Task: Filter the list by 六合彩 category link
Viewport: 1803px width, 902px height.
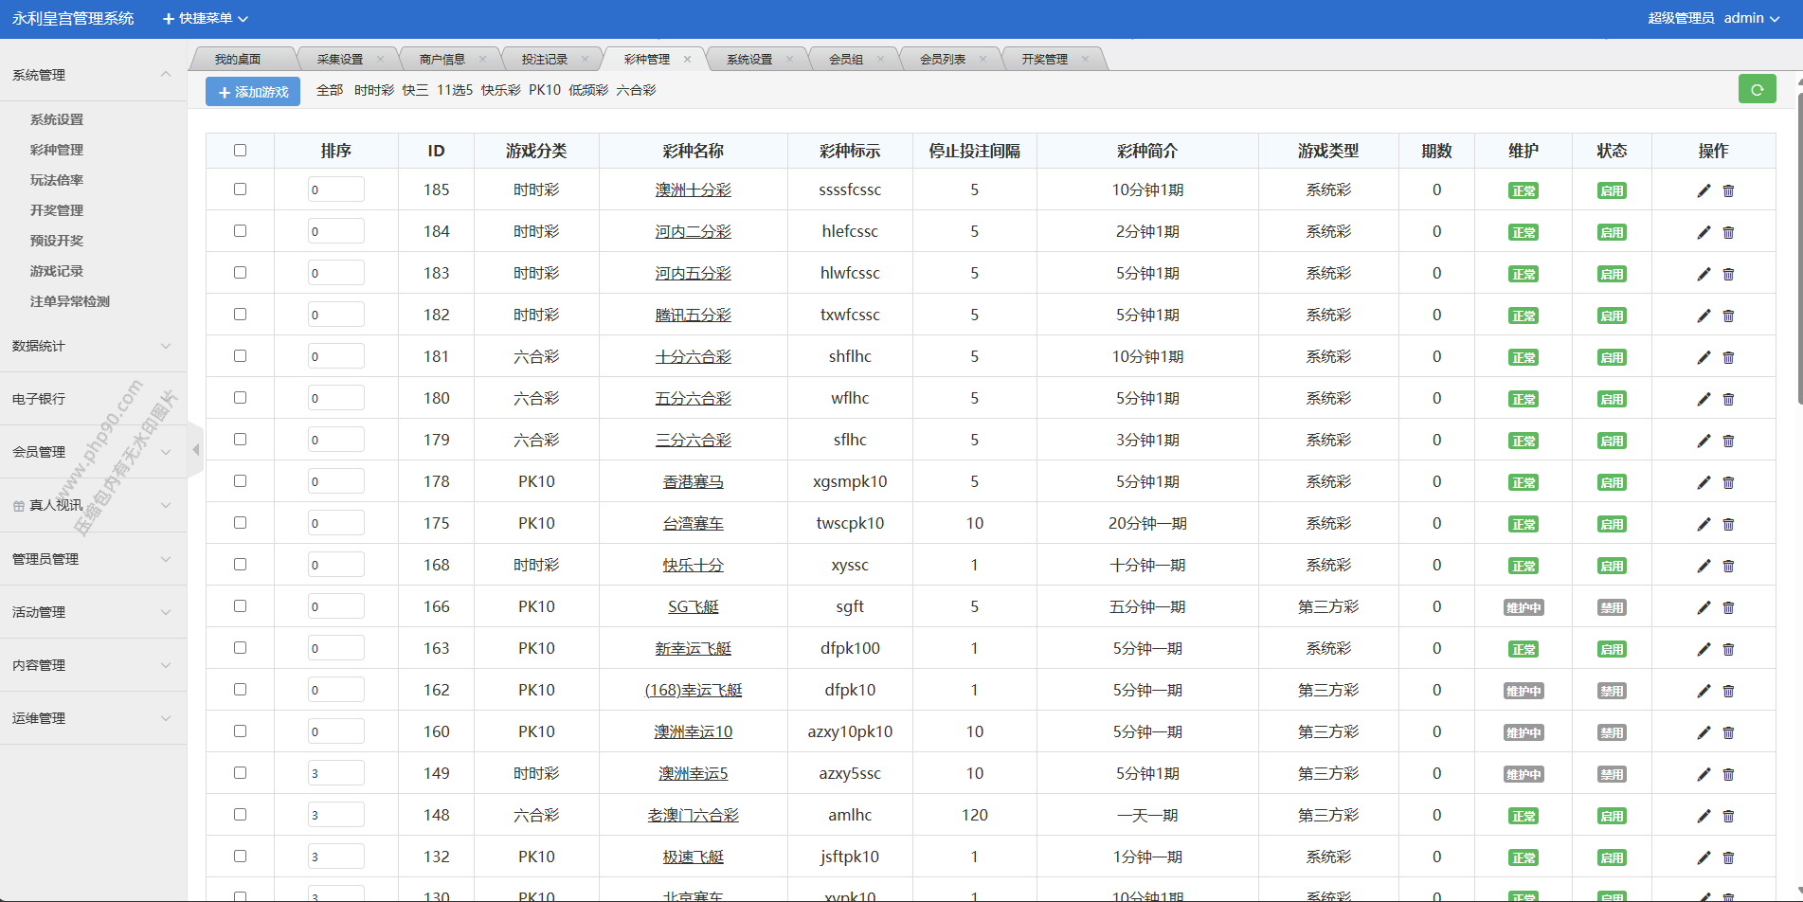Action: click(636, 90)
